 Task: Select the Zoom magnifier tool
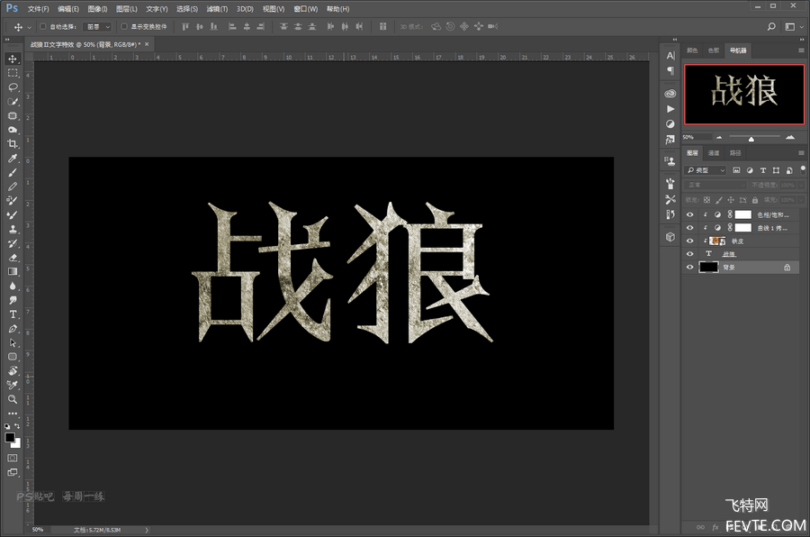click(x=13, y=399)
